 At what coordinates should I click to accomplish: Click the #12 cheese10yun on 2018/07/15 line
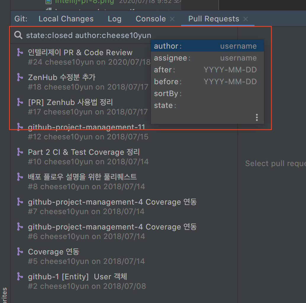[x=88, y=137]
